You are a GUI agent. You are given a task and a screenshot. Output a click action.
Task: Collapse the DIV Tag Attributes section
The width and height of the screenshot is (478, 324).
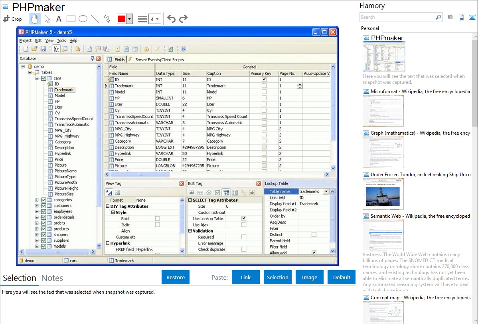coord(108,206)
